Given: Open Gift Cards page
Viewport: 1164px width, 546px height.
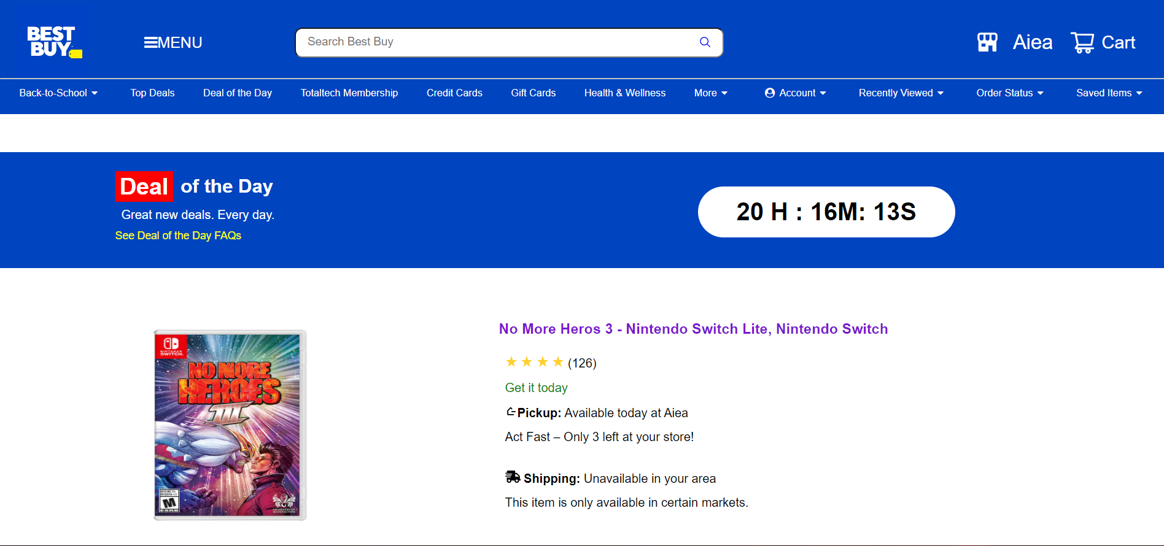Looking at the screenshot, I should click(x=533, y=93).
